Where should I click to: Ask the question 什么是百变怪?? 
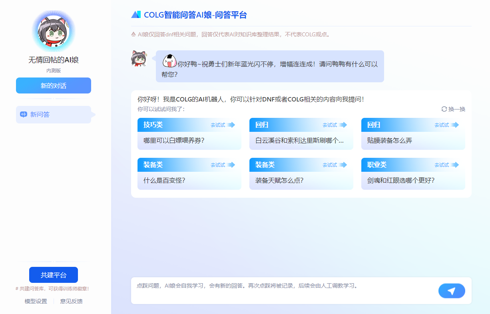pos(164,181)
